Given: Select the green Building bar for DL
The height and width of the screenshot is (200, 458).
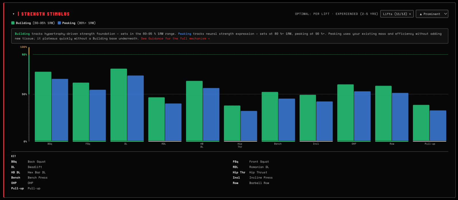Looking at the screenshot, I should 119,105.
